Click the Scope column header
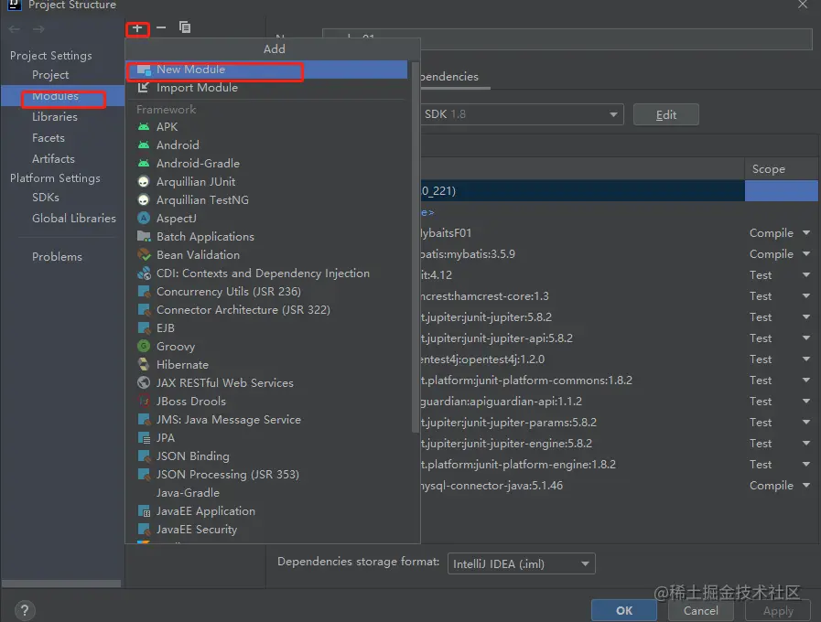Screen dimensions: 821x622 click(781, 169)
